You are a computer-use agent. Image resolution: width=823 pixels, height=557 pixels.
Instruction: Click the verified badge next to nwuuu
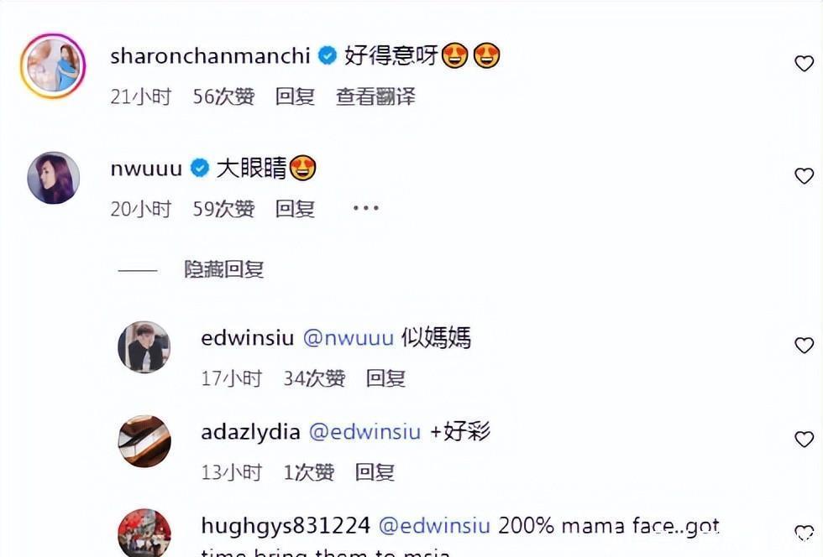point(200,169)
